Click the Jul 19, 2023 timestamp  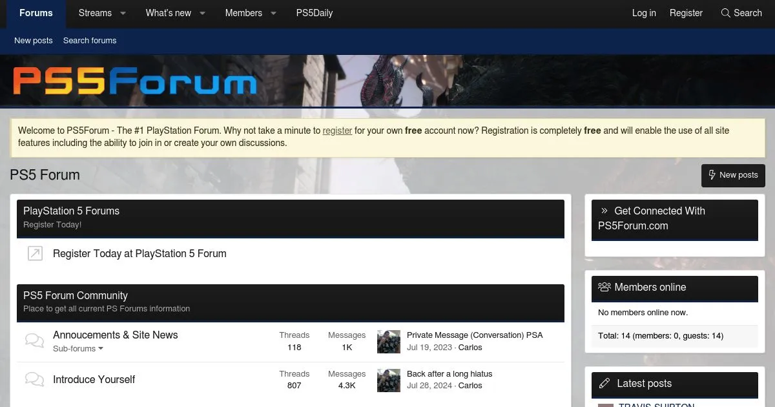[429, 348]
